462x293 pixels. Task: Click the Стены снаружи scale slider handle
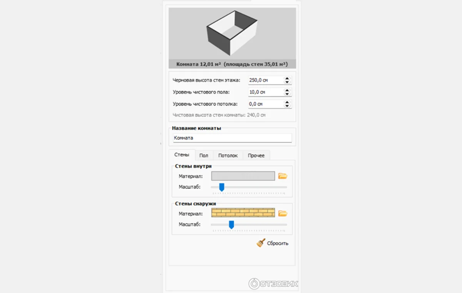point(231,224)
